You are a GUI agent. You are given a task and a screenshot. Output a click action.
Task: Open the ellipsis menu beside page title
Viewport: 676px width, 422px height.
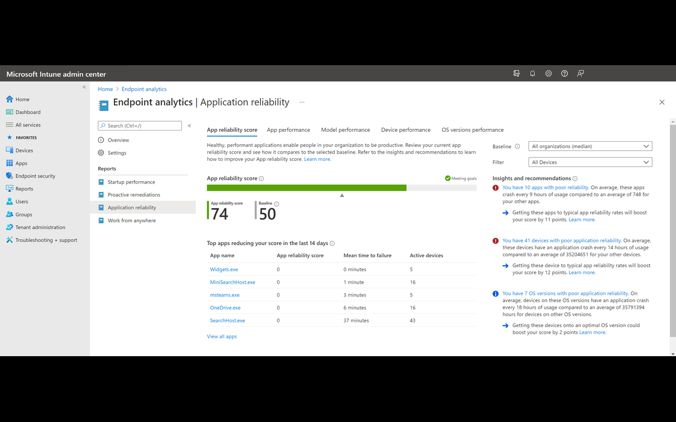[x=302, y=102]
